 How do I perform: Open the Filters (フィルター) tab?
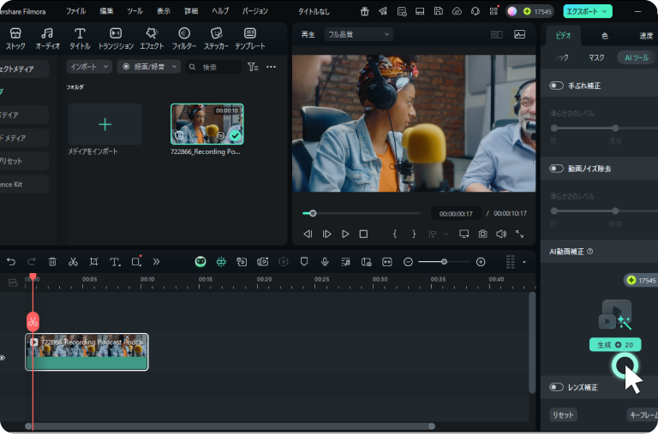coord(184,39)
